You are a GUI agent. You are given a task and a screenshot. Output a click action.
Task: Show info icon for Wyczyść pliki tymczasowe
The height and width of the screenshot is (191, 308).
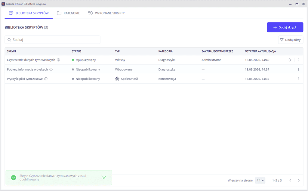(46, 79)
